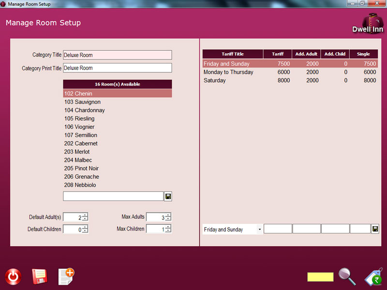Click the Tariff Title column header

click(233, 54)
